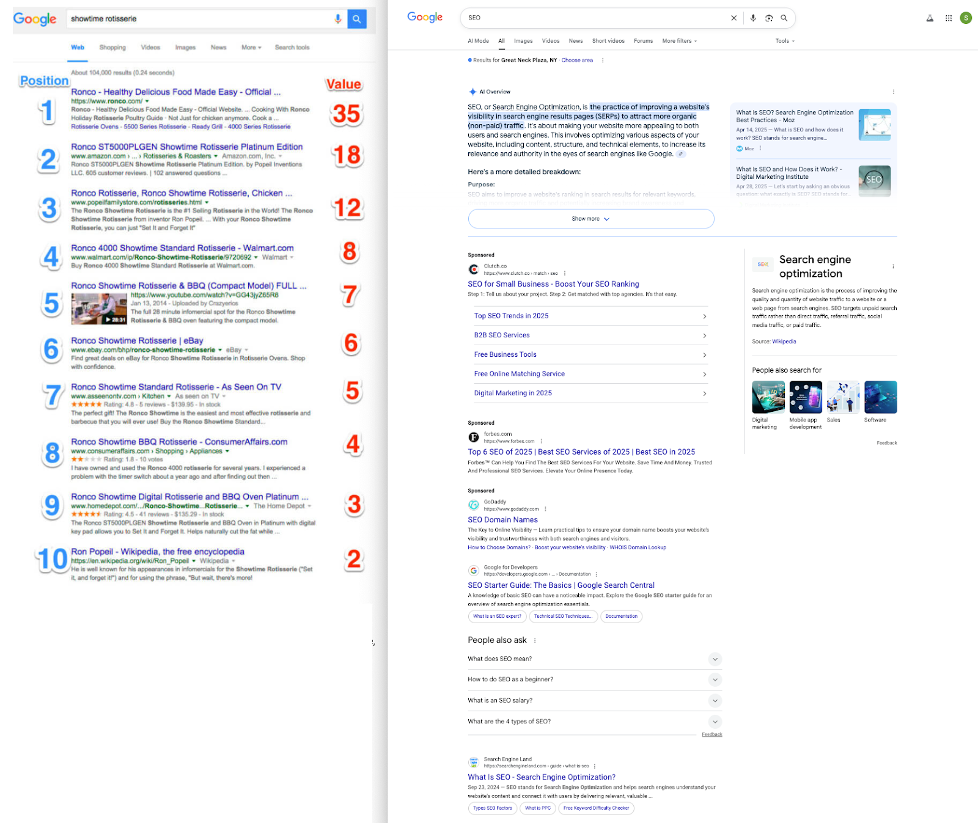Open 'Free Business Tools' sitelink row
Screen dimensions: 978x823
(x=590, y=355)
